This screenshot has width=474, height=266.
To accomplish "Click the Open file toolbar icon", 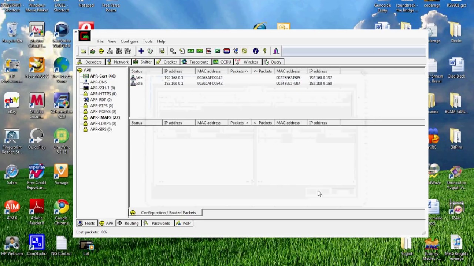I will click(x=83, y=51).
